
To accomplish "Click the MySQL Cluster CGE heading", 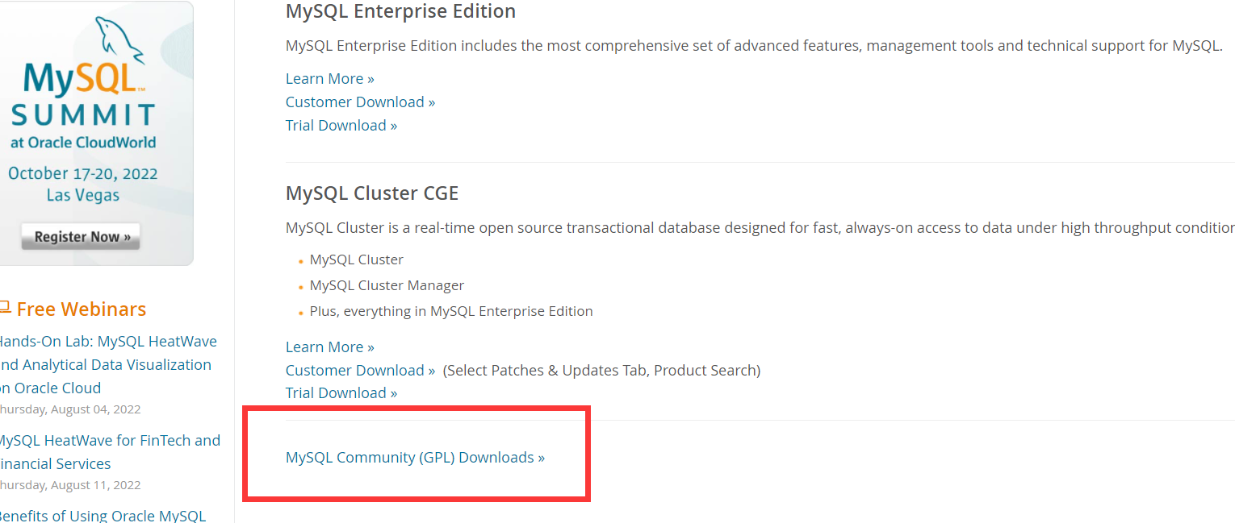I will pyautogui.click(x=372, y=193).
